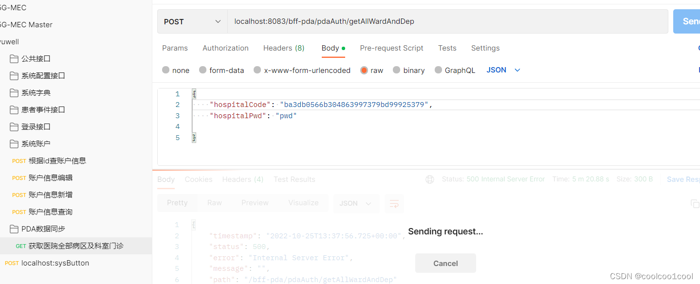Cancel the sending request
This screenshot has width=700, height=284.
tap(445, 263)
